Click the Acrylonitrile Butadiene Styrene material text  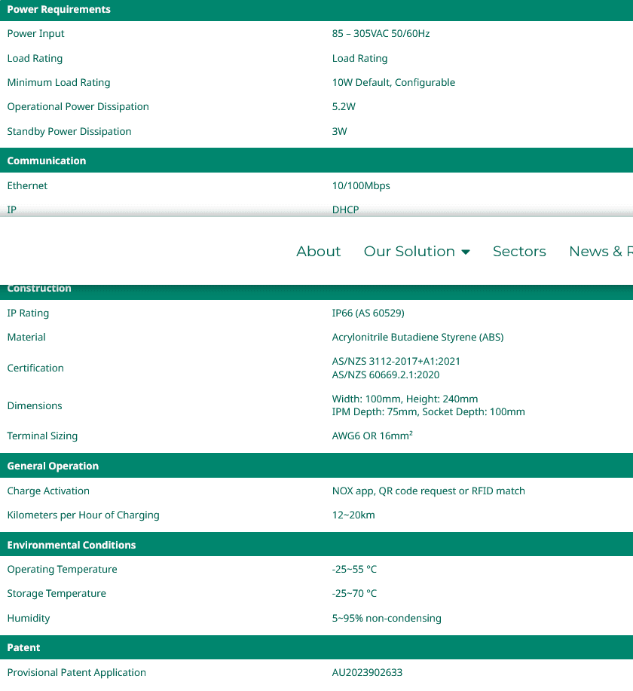[x=417, y=337]
